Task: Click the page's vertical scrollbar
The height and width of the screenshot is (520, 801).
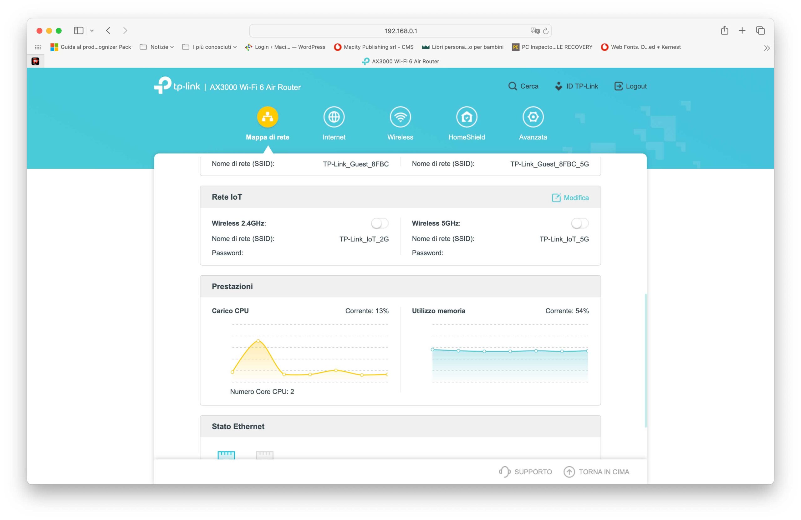Action: [645, 360]
